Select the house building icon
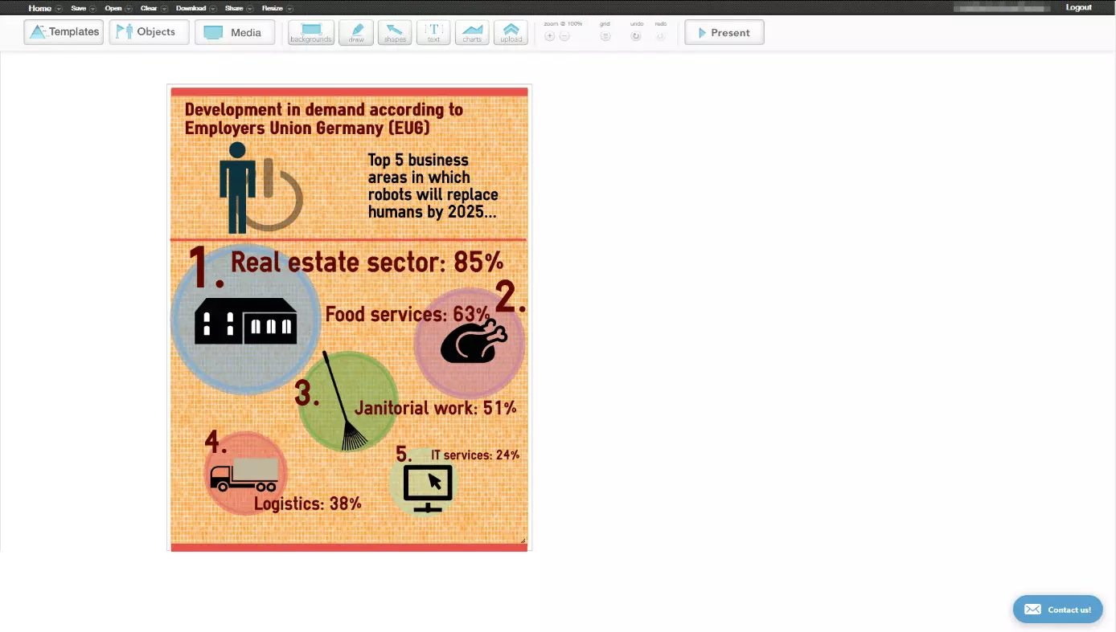Image resolution: width=1116 pixels, height=632 pixels. pyautogui.click(x=246, y=320)
